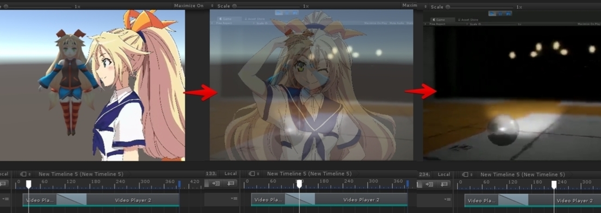Click the blend transition region in right timeline
601x213 pixels.
pos(513,201)
